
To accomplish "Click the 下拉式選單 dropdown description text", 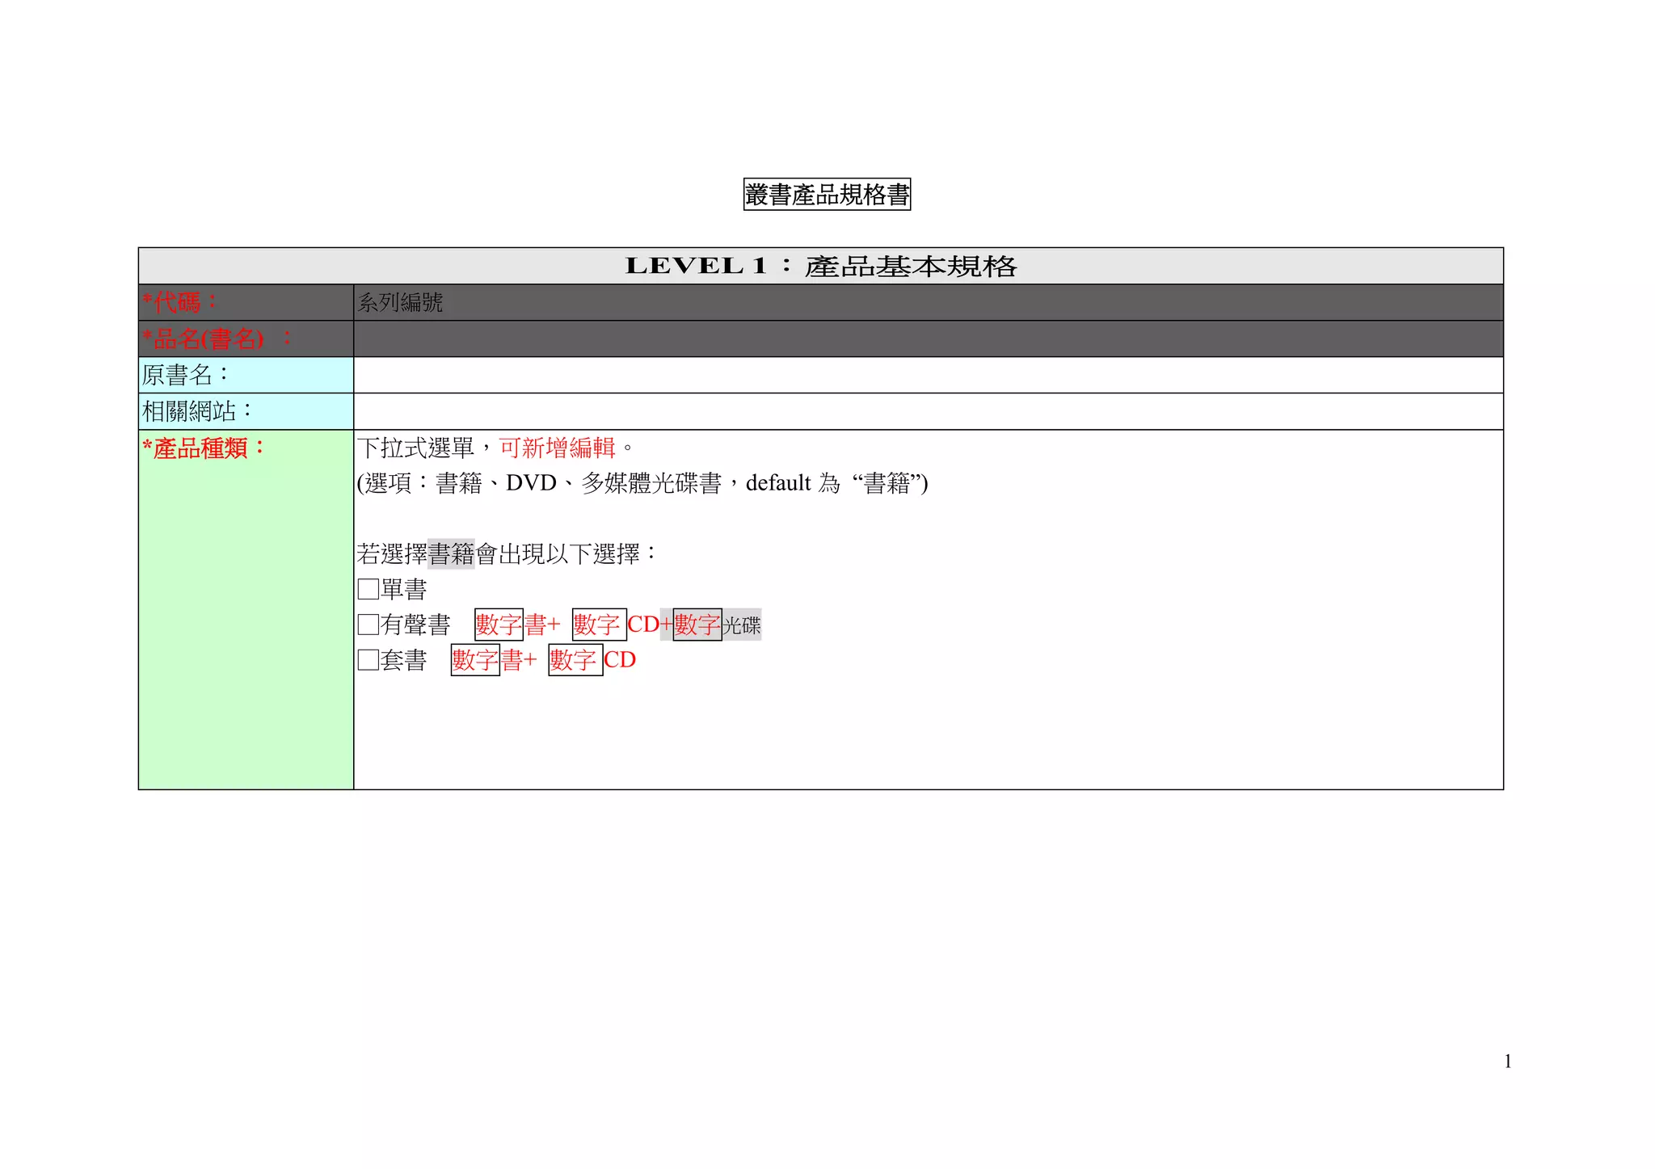I will (415, 448).
